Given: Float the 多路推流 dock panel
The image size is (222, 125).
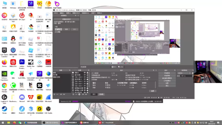Looking at the screenshot, I should (75, 16).
